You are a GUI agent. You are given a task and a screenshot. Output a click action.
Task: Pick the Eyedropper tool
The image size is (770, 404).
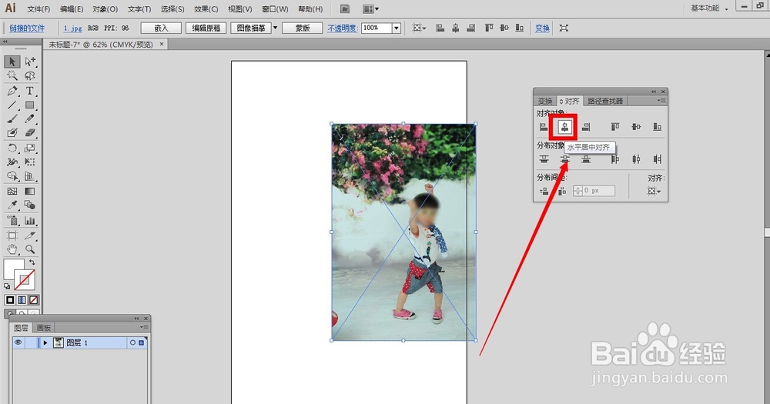click(x=12, y=205)
